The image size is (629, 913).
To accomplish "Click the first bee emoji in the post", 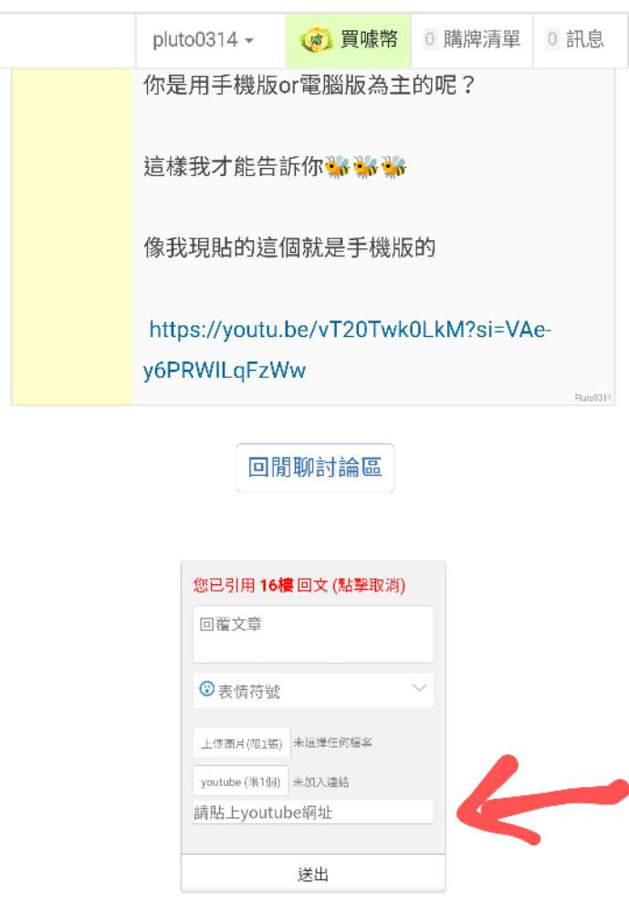I will (338, 167).
